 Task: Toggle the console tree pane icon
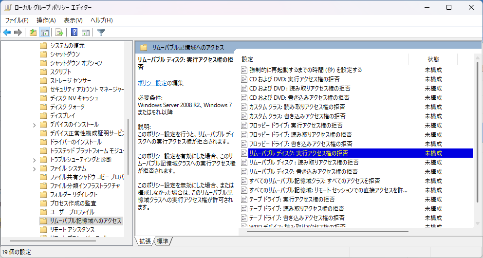coord(45,32)
